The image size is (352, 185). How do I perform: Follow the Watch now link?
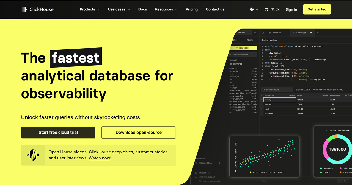99,158
